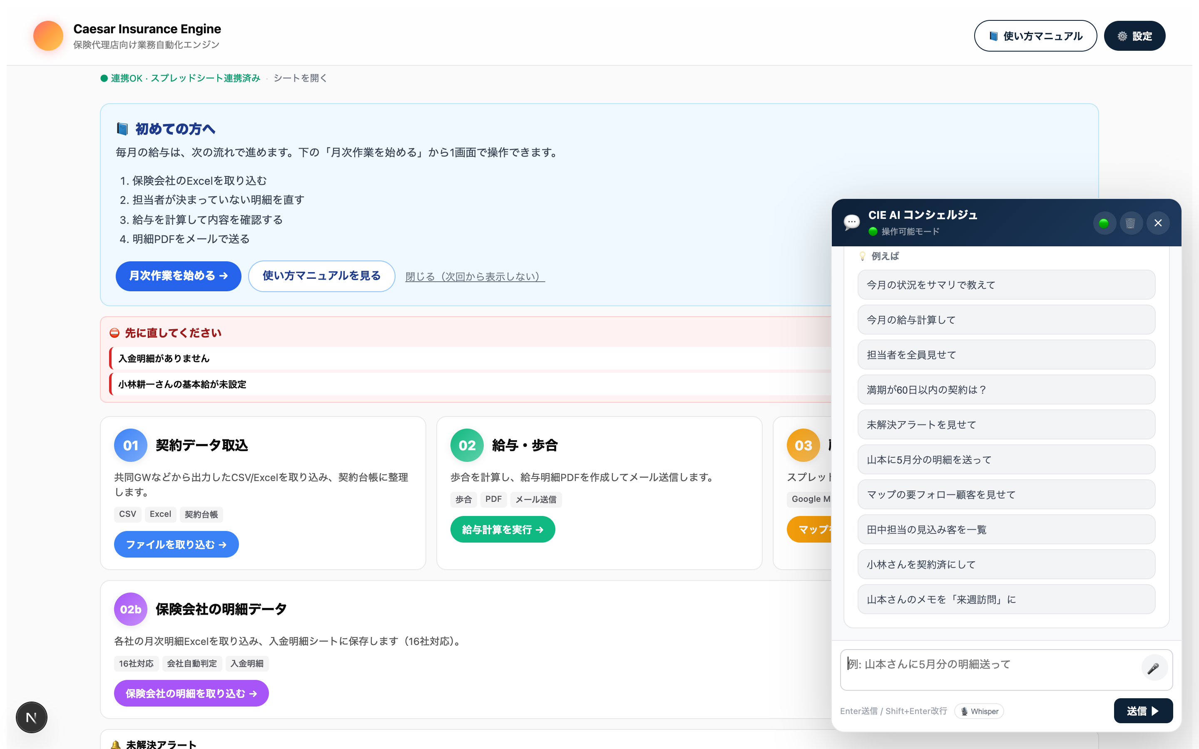This screenshot has height=749, width=1199.
Task: Select suggestion 山本に5月分の明細を送って
Action: point(1006,460)
